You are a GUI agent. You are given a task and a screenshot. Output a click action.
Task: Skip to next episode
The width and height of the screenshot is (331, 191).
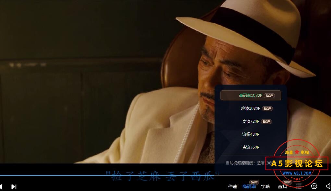(x=14, y=186)
